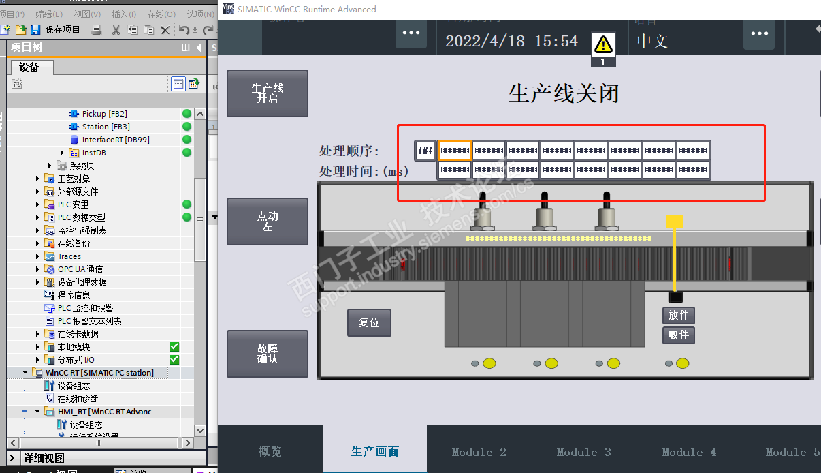The image size is (821, 473).
Task: Click the Copy icon in toolbar
Action: pos(132,29)
